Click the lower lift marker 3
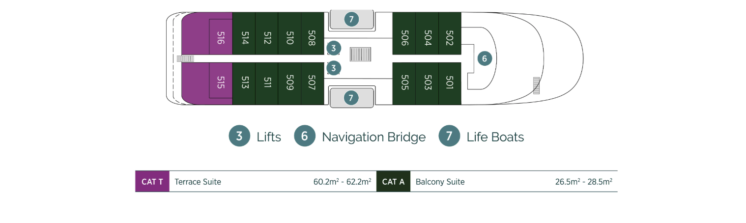This screenshot has height=223, width=746. [x=333, y=68]
